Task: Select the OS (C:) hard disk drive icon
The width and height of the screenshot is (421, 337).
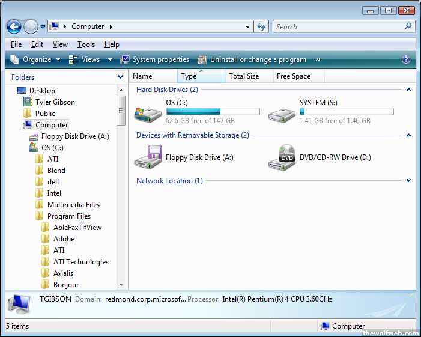Action: 148,112
